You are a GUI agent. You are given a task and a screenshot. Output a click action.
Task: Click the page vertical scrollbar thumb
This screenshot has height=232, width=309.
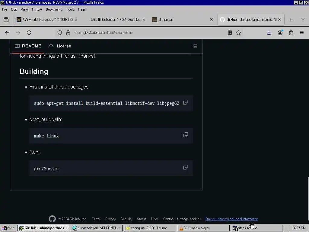tap(308, 198)
